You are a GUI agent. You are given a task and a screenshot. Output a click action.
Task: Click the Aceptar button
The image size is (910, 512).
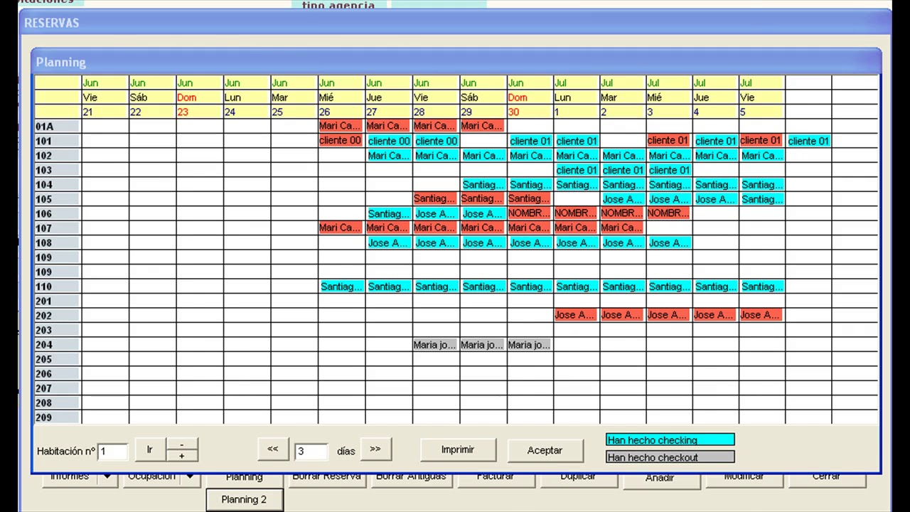(x=545, y=450)
